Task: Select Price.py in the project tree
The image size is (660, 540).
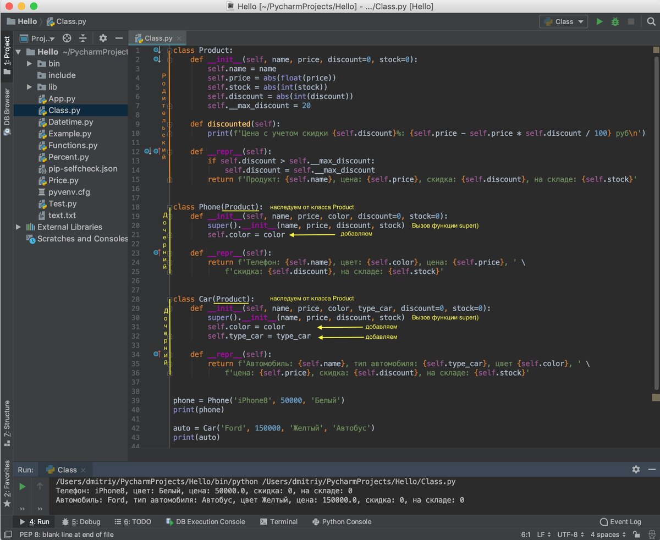Action: click(63, 180)
